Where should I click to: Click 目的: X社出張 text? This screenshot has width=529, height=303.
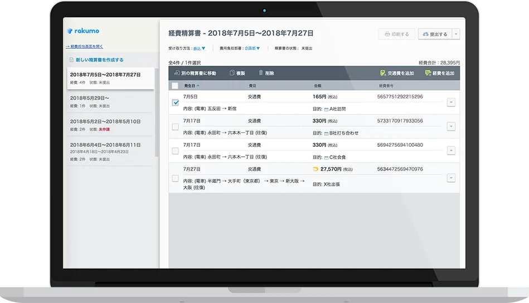pos(326,184)
